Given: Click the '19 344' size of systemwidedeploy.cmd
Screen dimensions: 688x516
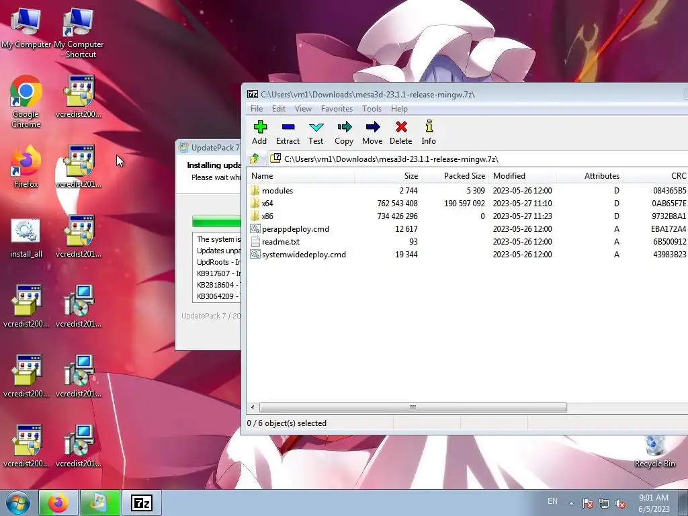Looking at the screenshot, I should 406,254.
